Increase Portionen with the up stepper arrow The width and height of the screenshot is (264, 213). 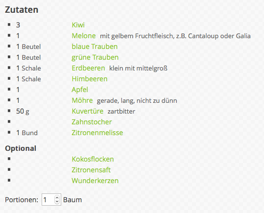click(57, 198)
